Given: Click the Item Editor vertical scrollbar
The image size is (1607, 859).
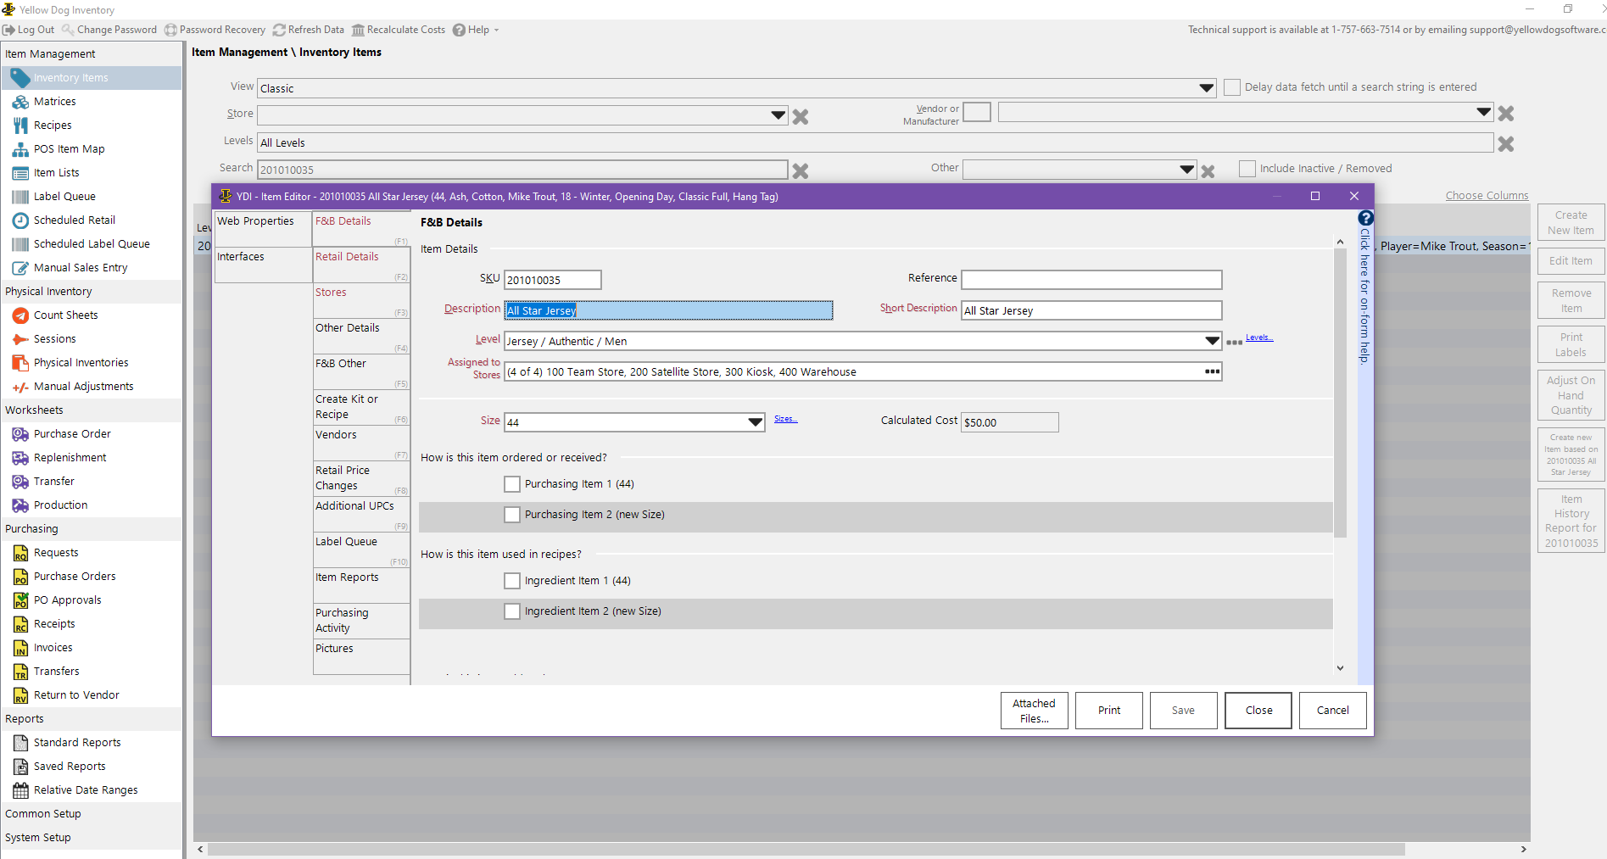Looking at the screenshot, I should [x=1340, y=393].
